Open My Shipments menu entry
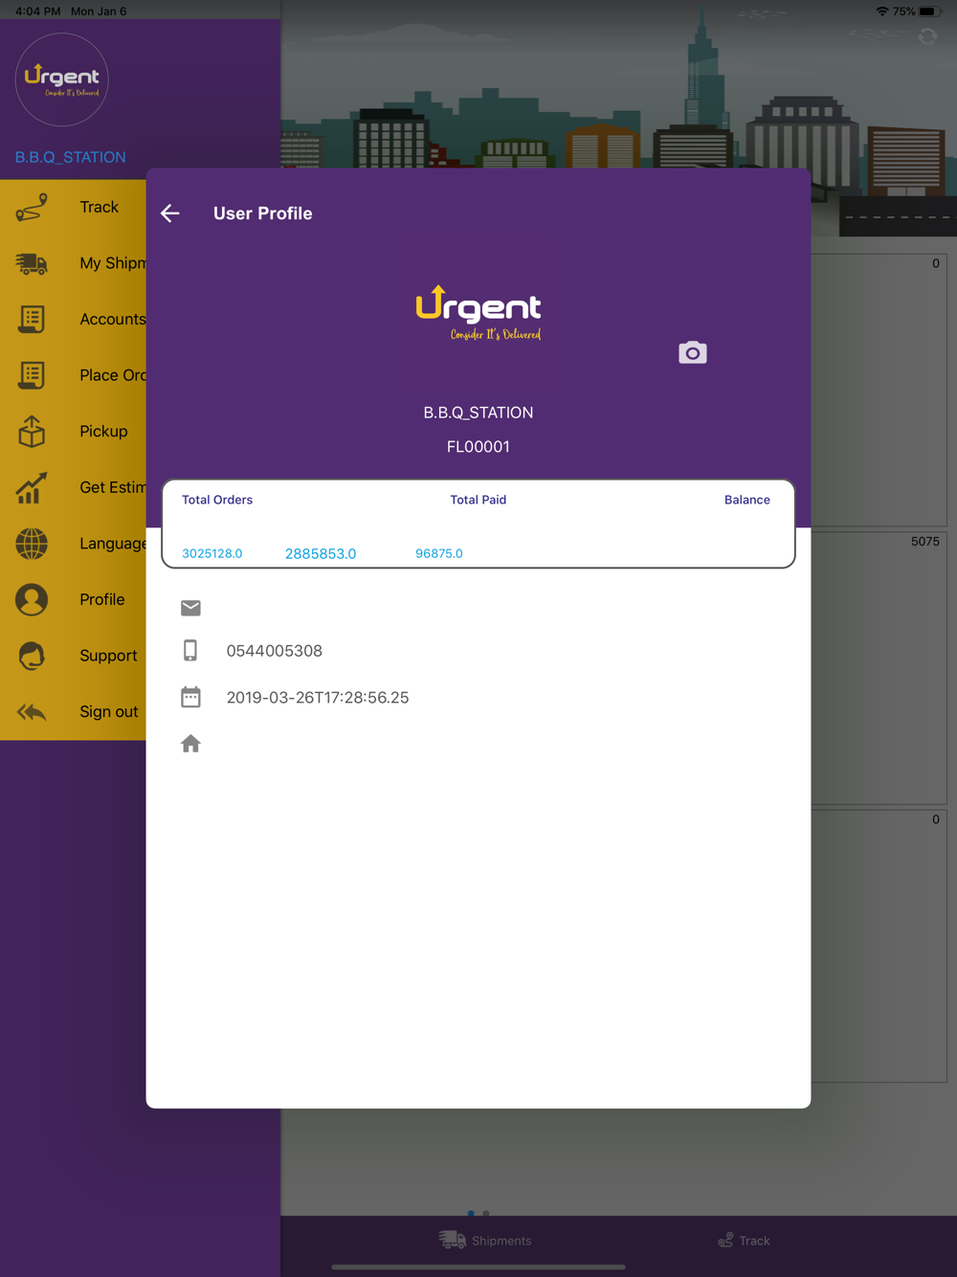Image resolution: width=957 pixels, height=1277 pixels. tap(73, 263)
